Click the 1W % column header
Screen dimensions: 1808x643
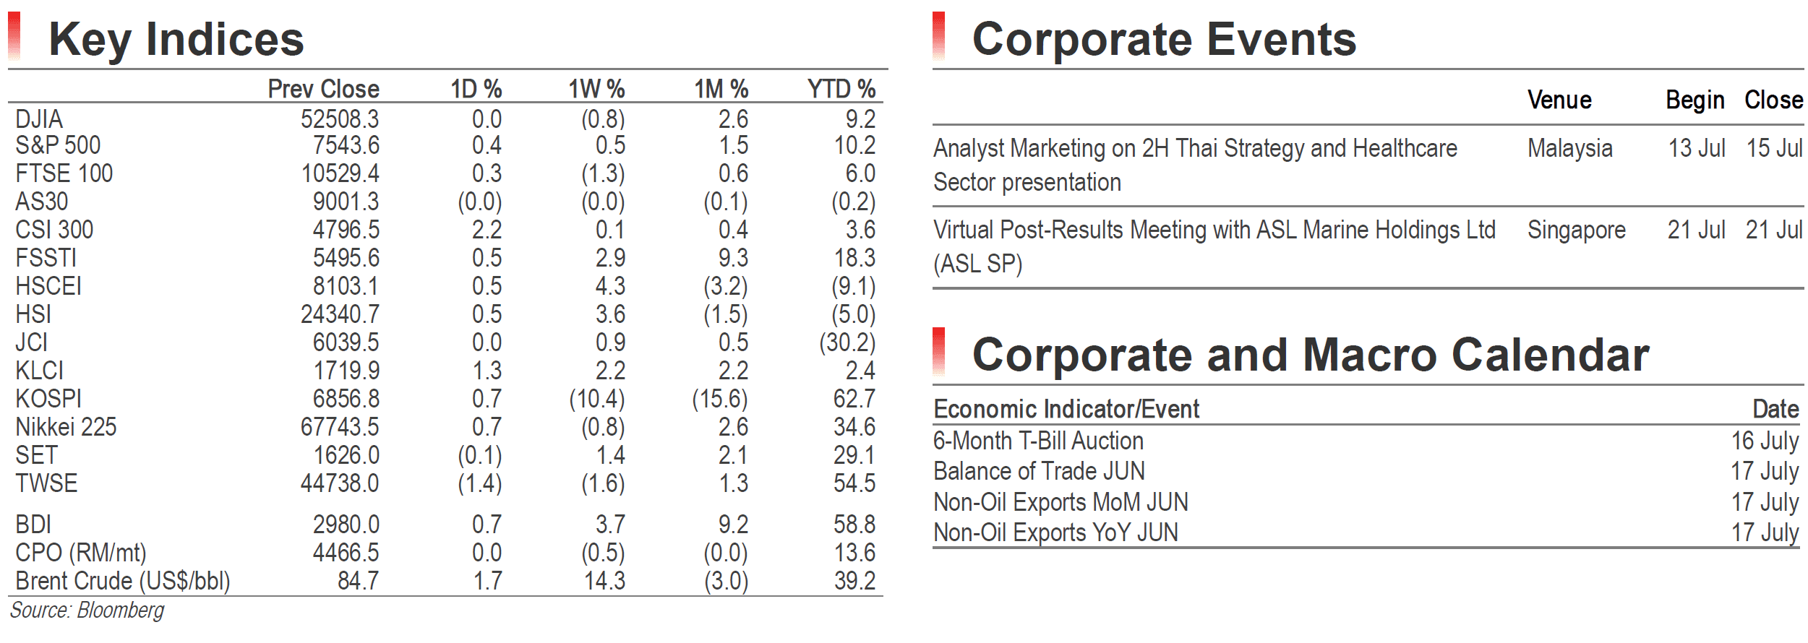click(596, 89)
